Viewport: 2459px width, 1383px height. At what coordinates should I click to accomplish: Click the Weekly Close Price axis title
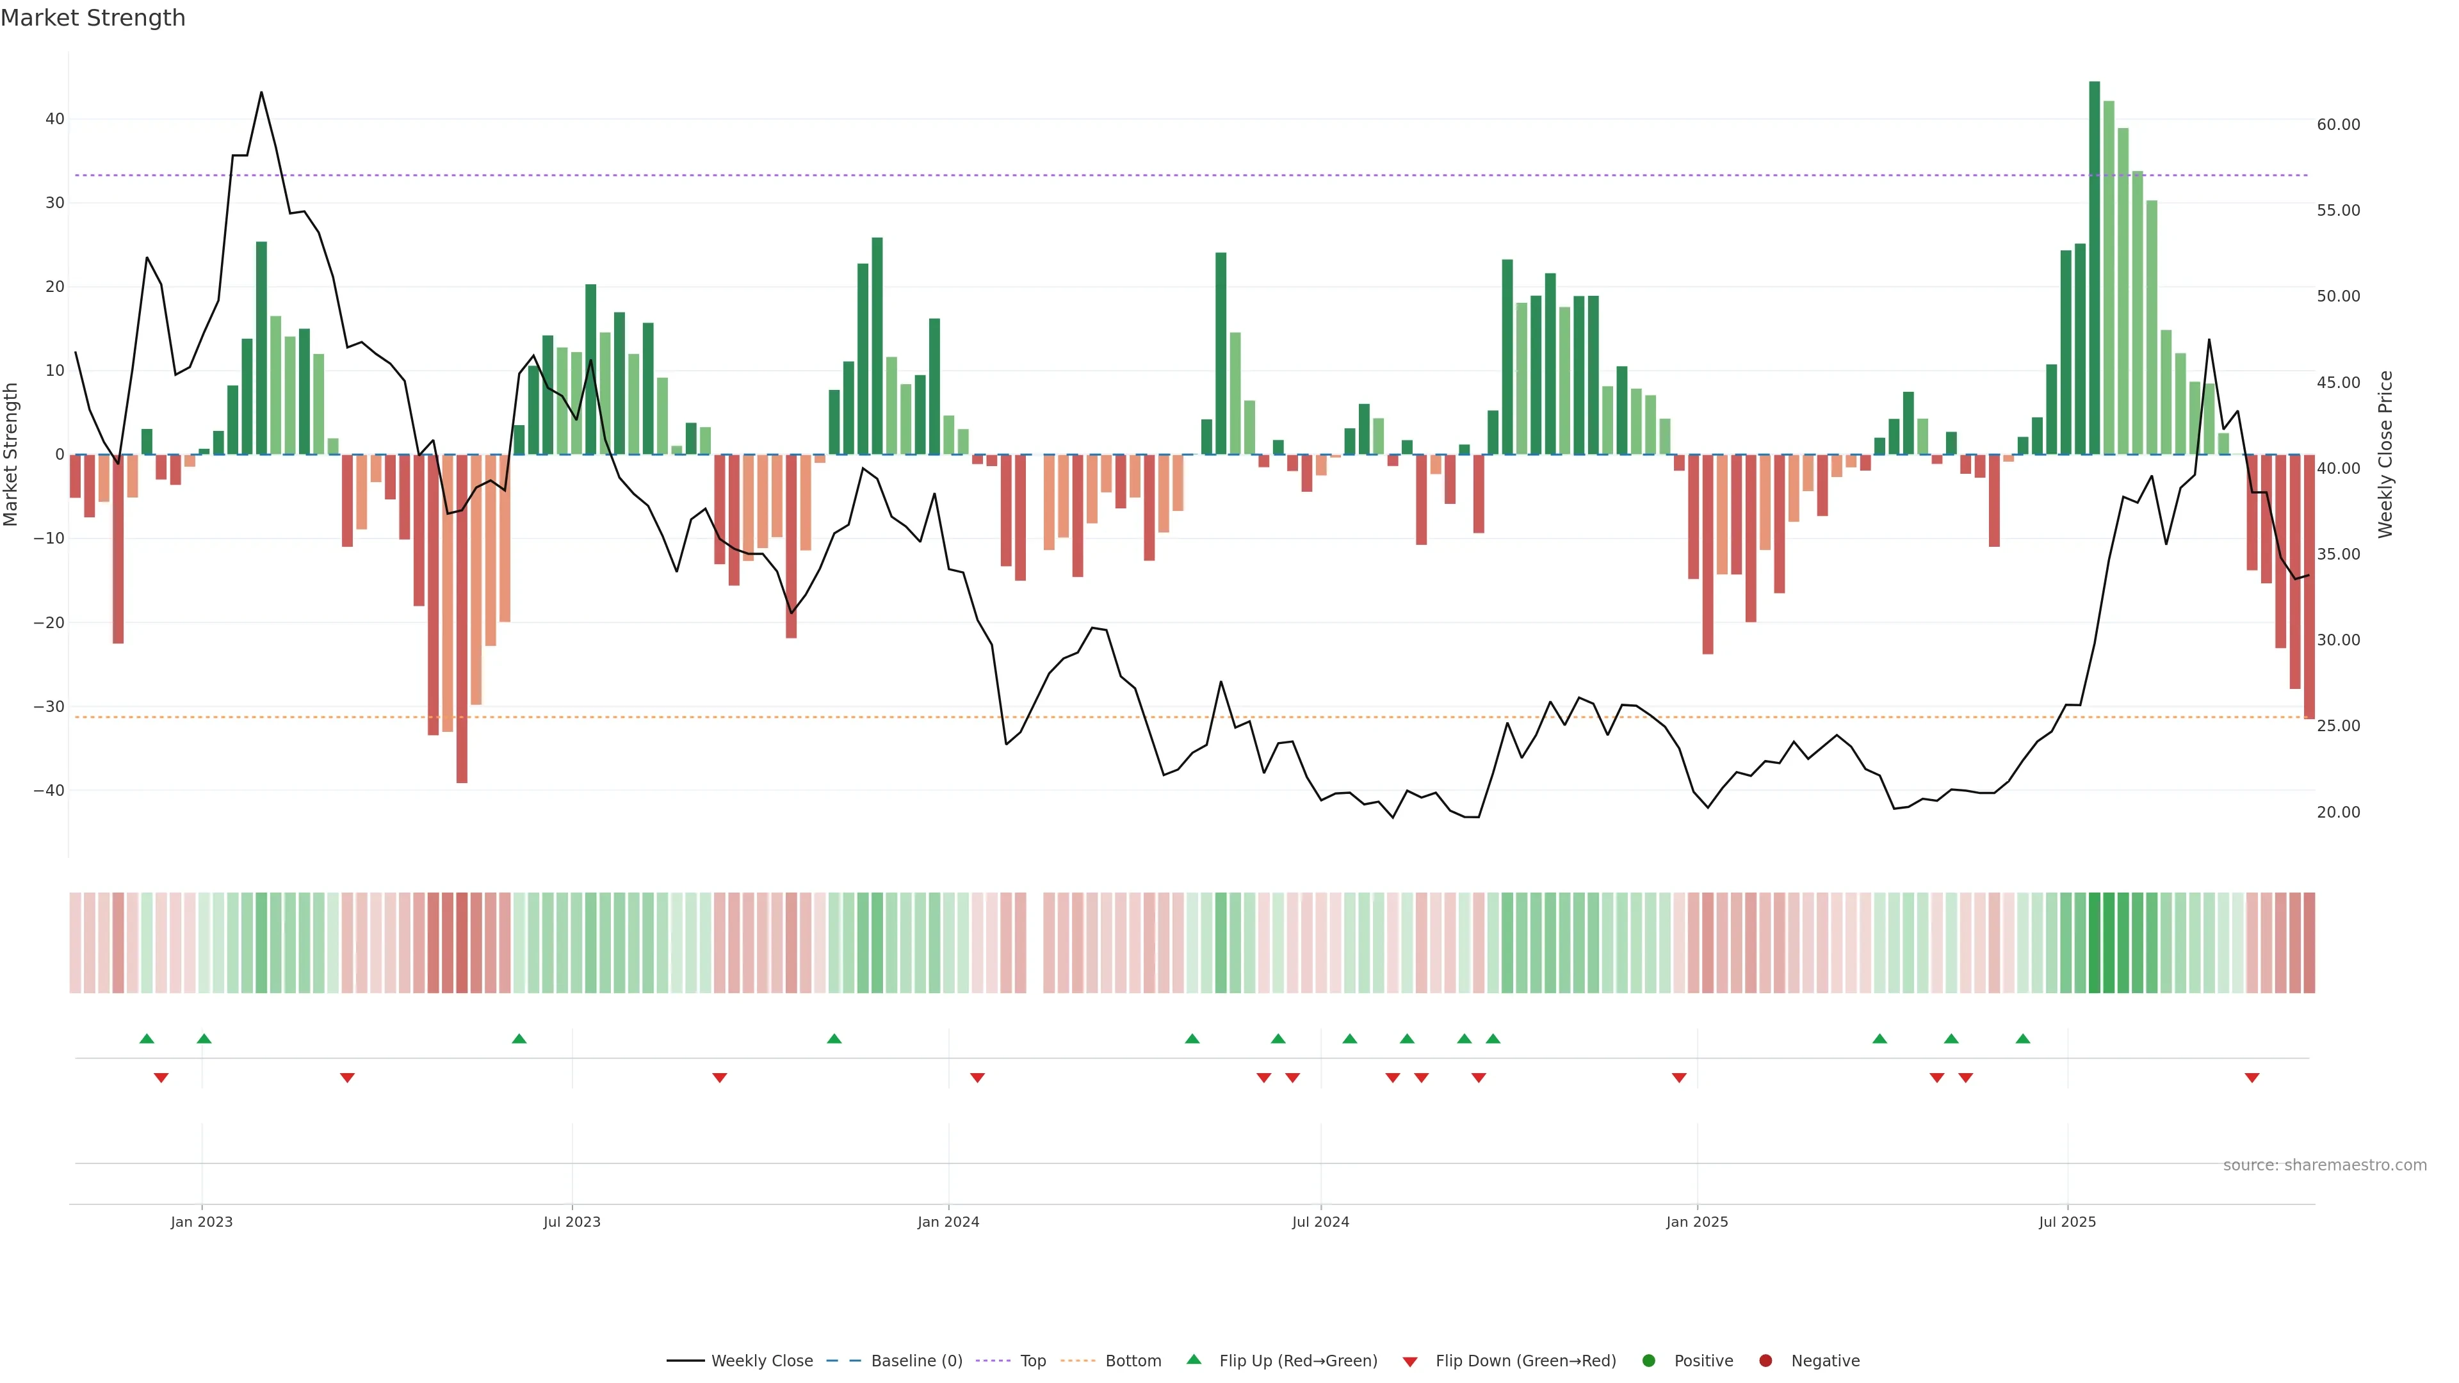(x=2385, y=455)
